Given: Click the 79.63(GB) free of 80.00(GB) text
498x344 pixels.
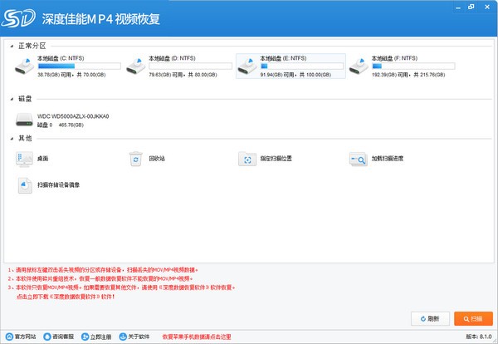Looking at the screenshot, I should [x=183, y=75].
